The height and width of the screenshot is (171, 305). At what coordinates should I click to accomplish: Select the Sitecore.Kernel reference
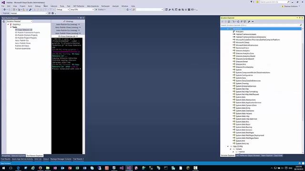[242, 62]
